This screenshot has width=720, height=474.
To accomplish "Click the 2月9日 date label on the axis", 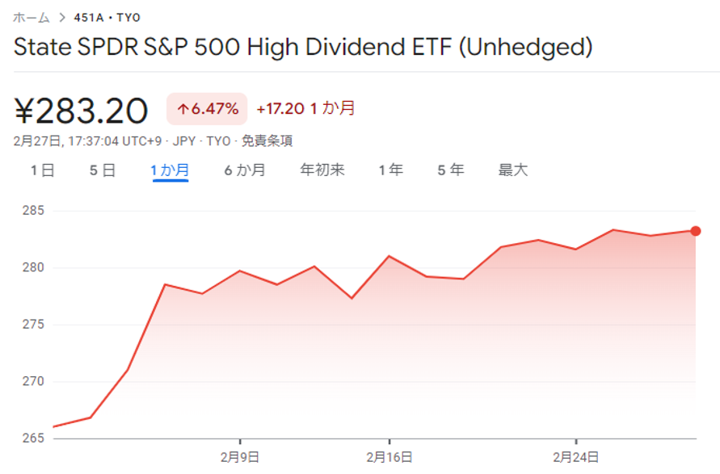I will tap(239, 456).
